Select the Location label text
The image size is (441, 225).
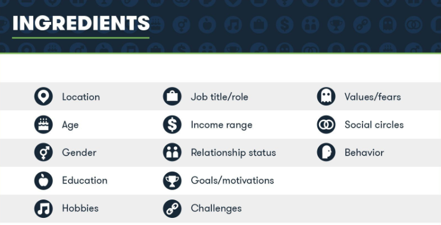click(x=81, y=97)
